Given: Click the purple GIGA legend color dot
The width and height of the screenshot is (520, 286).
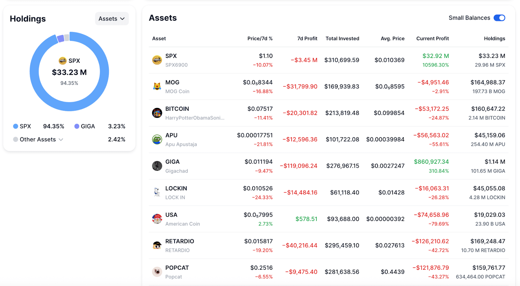Looking at the screenshot, I should 77,126.
